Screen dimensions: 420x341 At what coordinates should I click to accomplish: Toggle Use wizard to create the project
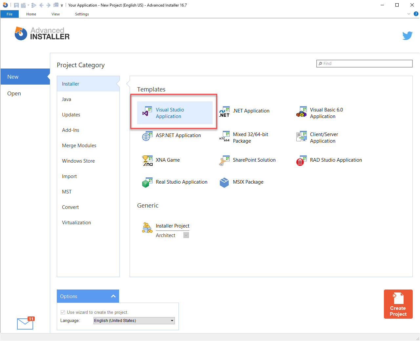coord(62,312)
